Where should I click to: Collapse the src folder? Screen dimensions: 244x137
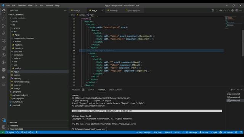(38, 25)
